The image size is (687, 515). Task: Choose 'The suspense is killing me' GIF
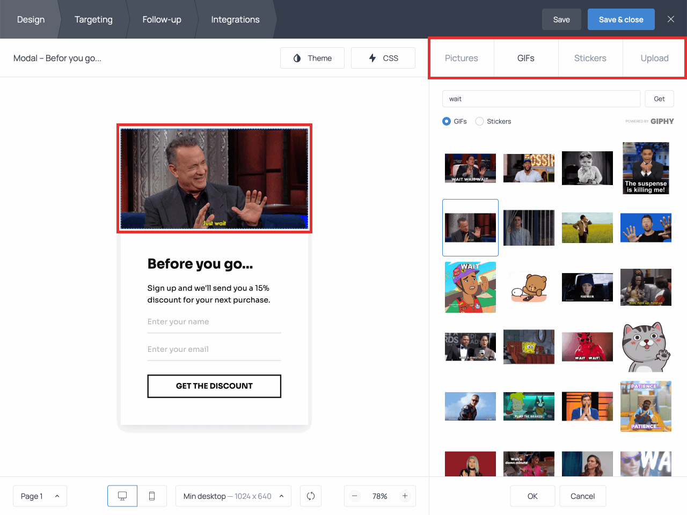646,168
